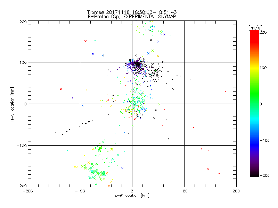
Task: Click the black bottom of the velocity colorbar
Action: tap(254, 174)
